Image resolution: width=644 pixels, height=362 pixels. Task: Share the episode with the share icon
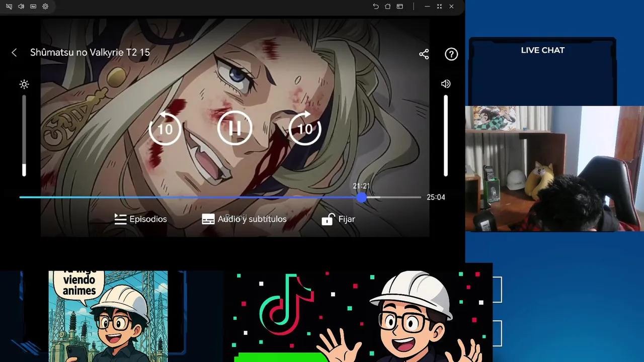pos(424,54)
